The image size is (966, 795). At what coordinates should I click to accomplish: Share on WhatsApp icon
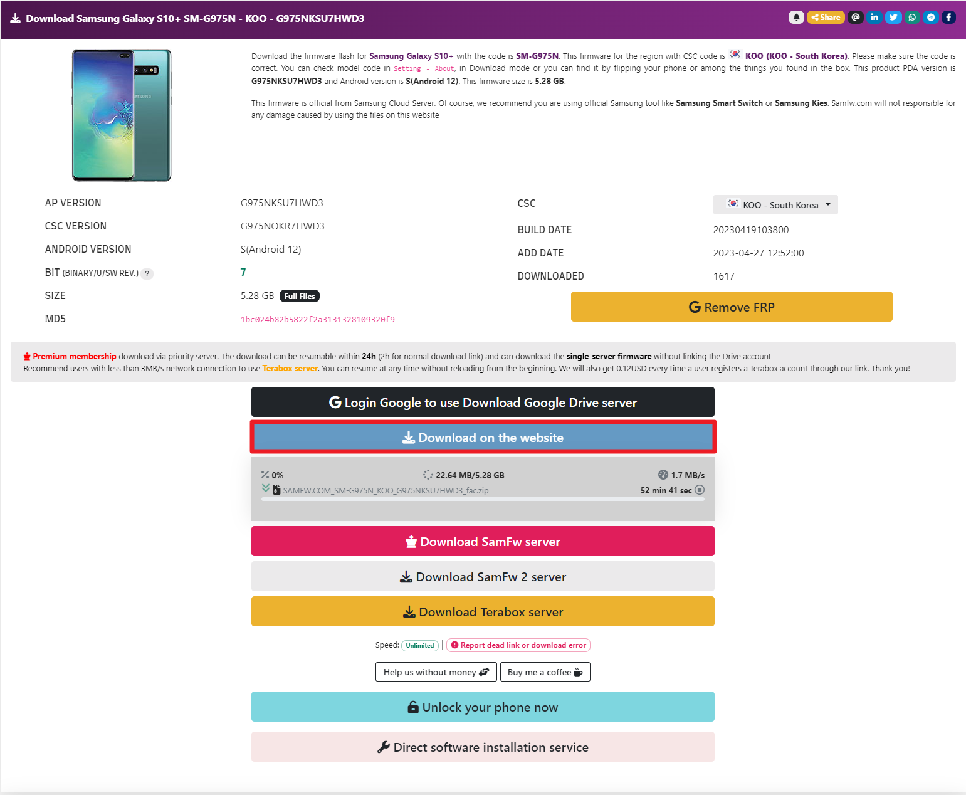[912, 18]
